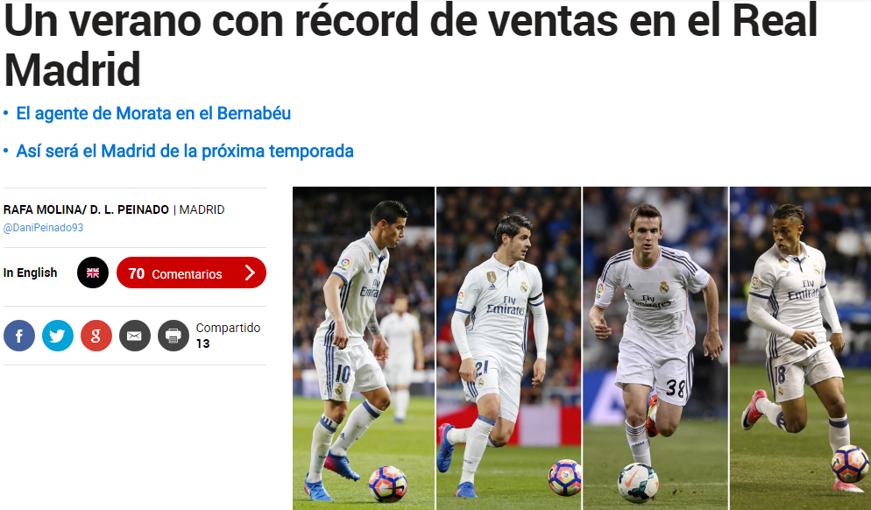Open the 70 Comentarios button

[x=191, y=273]
